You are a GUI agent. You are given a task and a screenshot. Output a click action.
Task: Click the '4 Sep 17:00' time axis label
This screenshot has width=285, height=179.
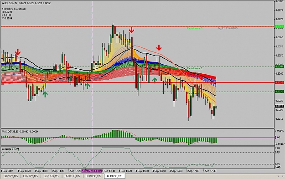tap(193, 171)
